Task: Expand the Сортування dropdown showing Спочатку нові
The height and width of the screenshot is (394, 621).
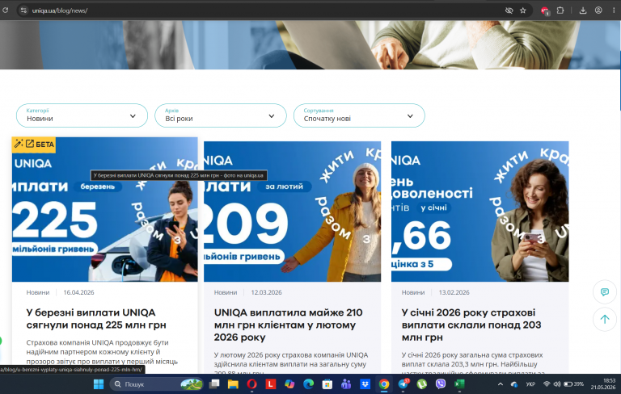Action: point(359,115)
